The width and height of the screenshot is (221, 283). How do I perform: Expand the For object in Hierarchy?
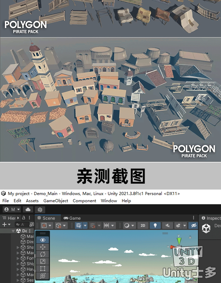click(18, 258)
